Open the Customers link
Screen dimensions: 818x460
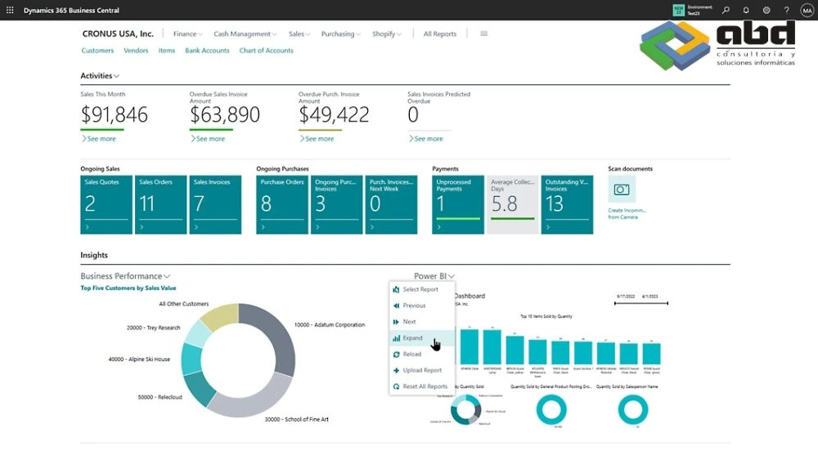[97, 51]
